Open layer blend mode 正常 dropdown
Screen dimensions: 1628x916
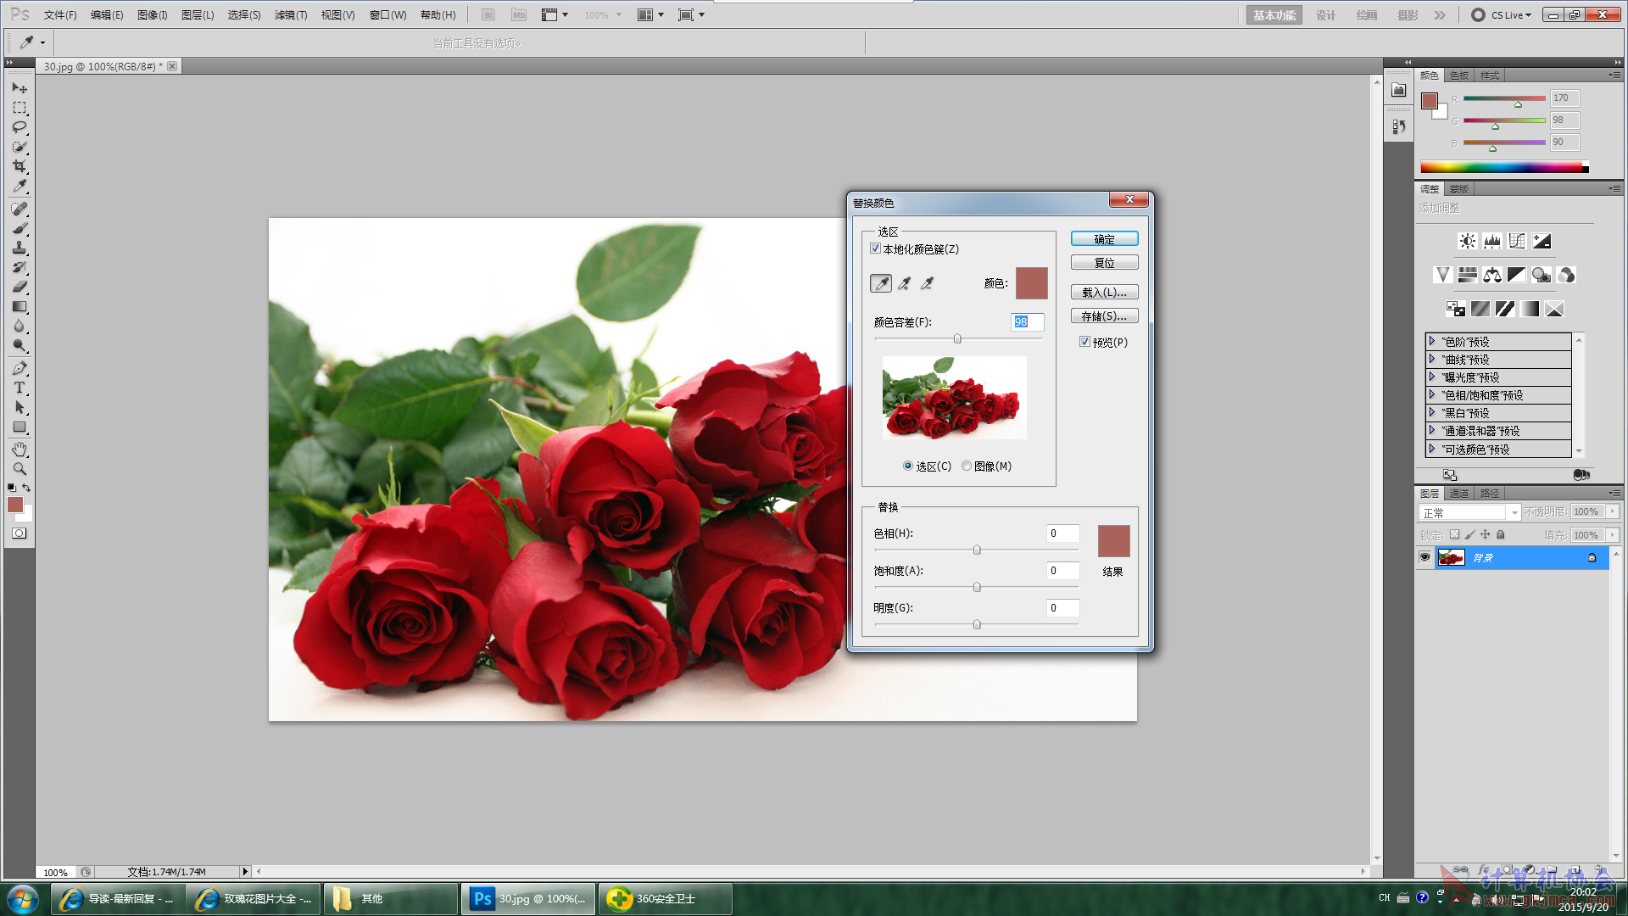1469,512
